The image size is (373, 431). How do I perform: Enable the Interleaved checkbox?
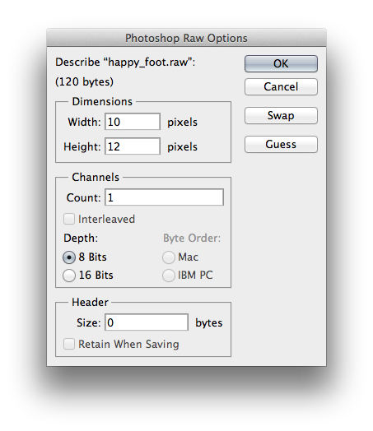[x=69, y=219]
